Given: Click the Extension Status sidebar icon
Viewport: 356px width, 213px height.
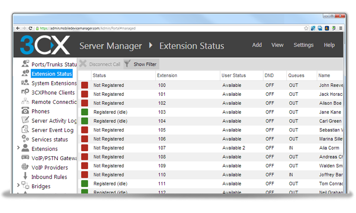Looking at the screenshot, I should point(25,73).
